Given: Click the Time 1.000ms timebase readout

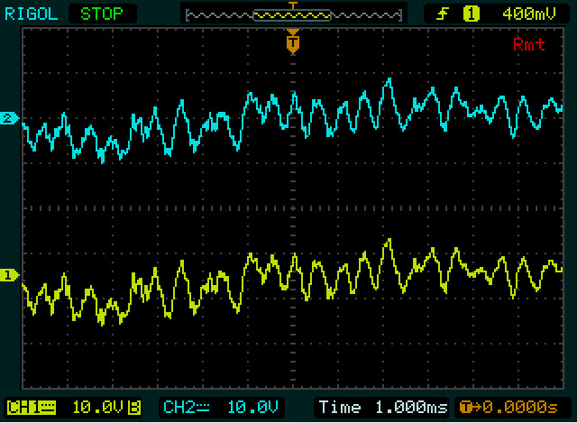Looking at the screenshot, I should tap(383, 408).
